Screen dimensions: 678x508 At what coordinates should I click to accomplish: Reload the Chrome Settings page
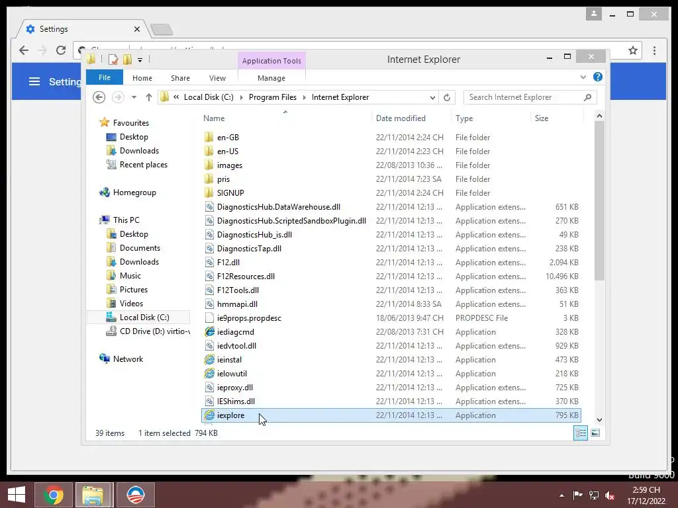tap(61, 50)
